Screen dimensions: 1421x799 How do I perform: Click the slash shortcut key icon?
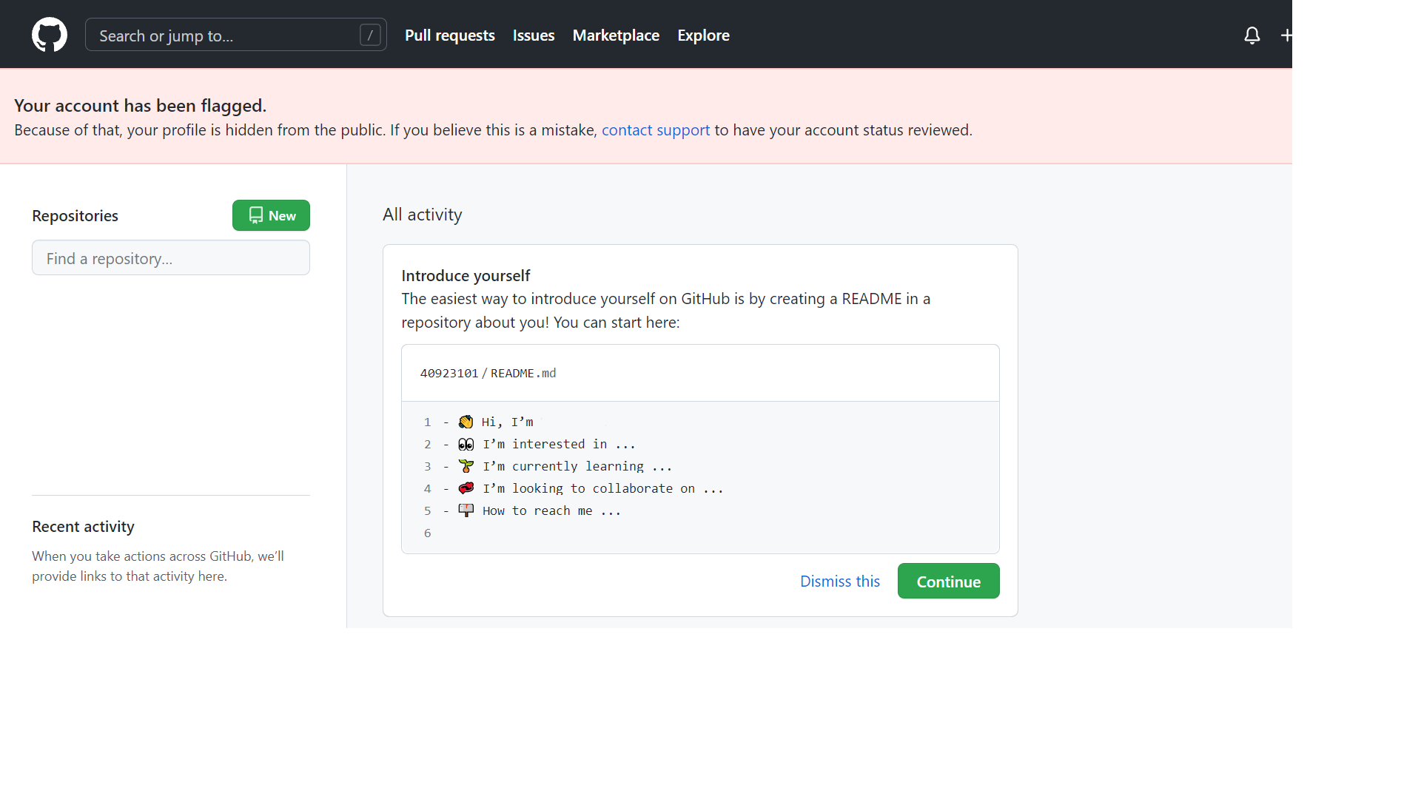[x=370, y=35]
